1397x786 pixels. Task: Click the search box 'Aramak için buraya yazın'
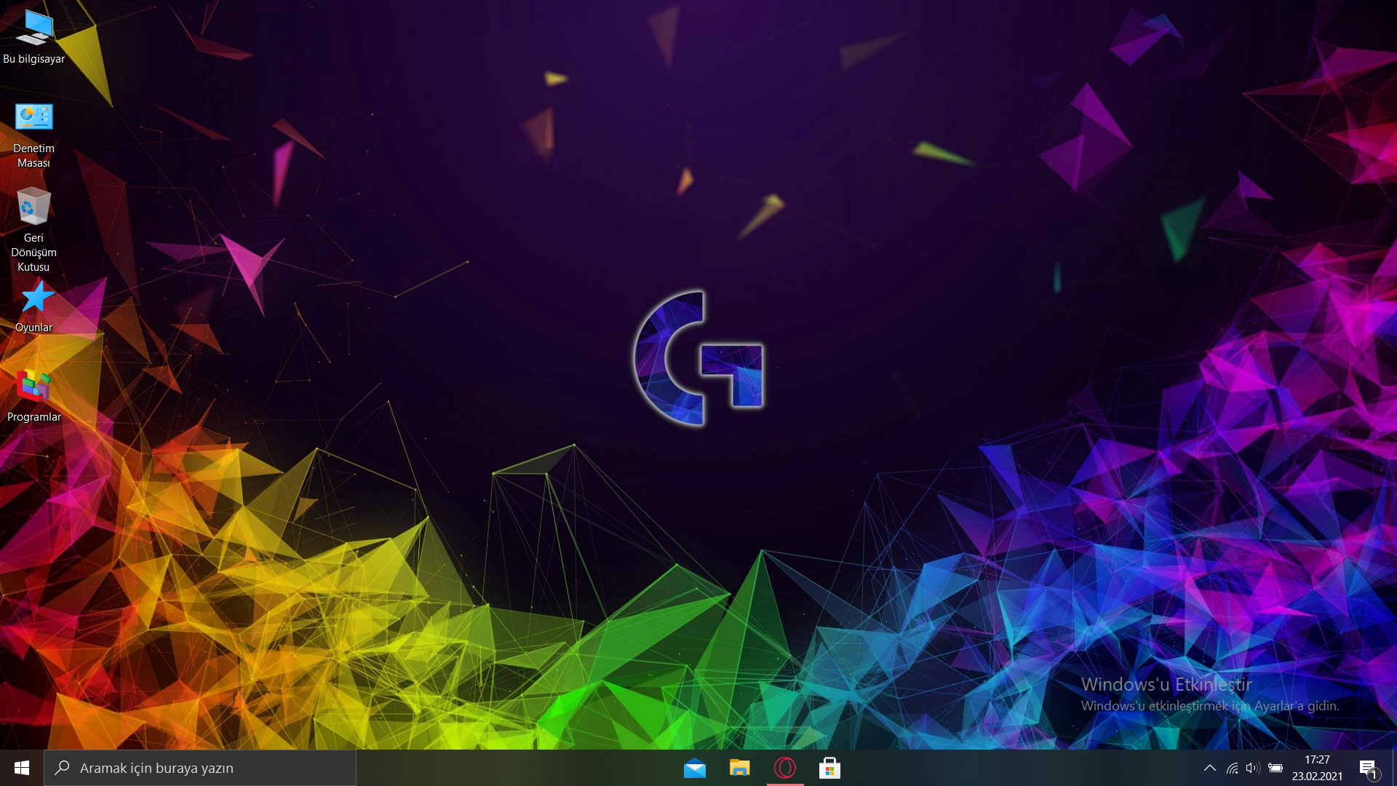[x=200, y=768]
